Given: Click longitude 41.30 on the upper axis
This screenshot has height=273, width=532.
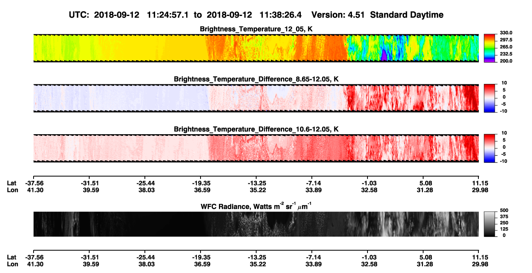Looking at the screenshot, I should point(34,190).
